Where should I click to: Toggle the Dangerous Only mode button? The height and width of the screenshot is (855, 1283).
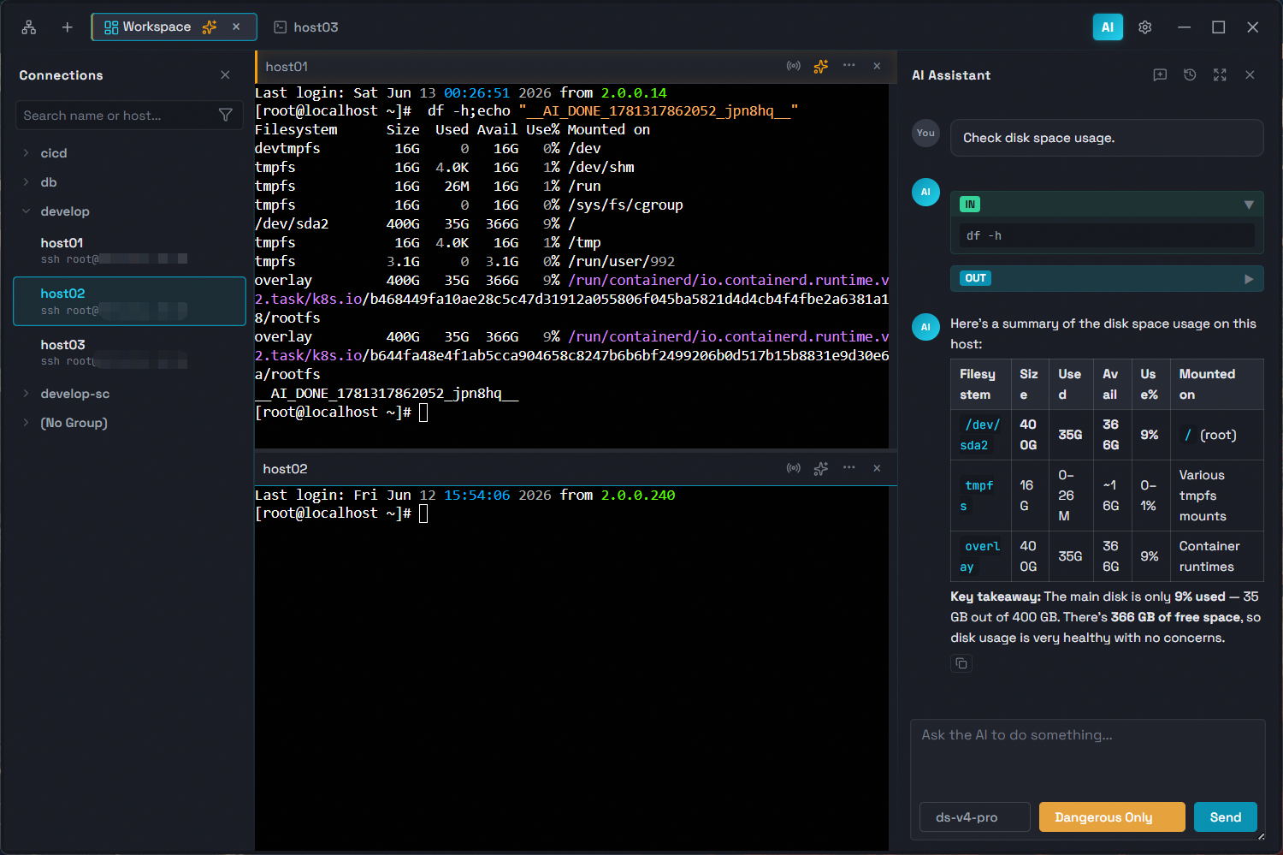click(x=1112, y=817)
